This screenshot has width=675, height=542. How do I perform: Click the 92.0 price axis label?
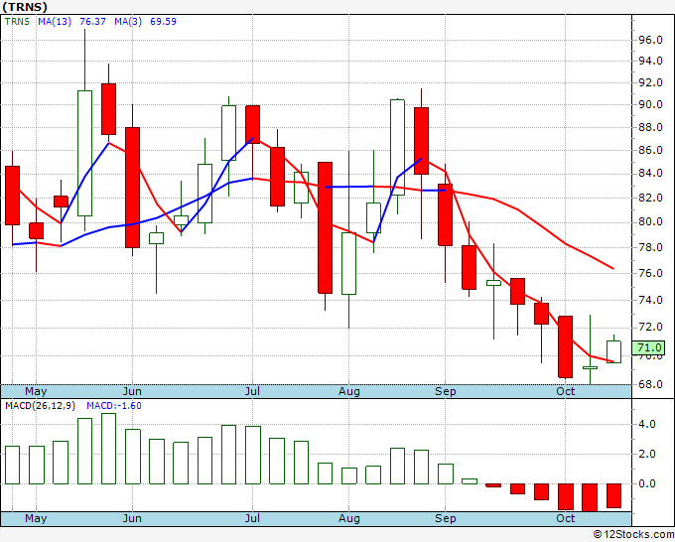650,82
